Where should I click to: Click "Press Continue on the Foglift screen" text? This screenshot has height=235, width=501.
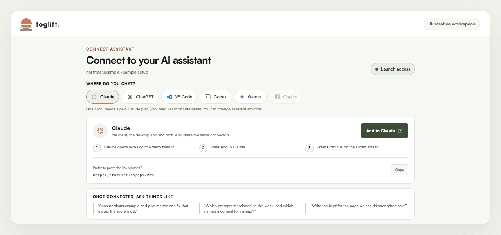point(348,147)
